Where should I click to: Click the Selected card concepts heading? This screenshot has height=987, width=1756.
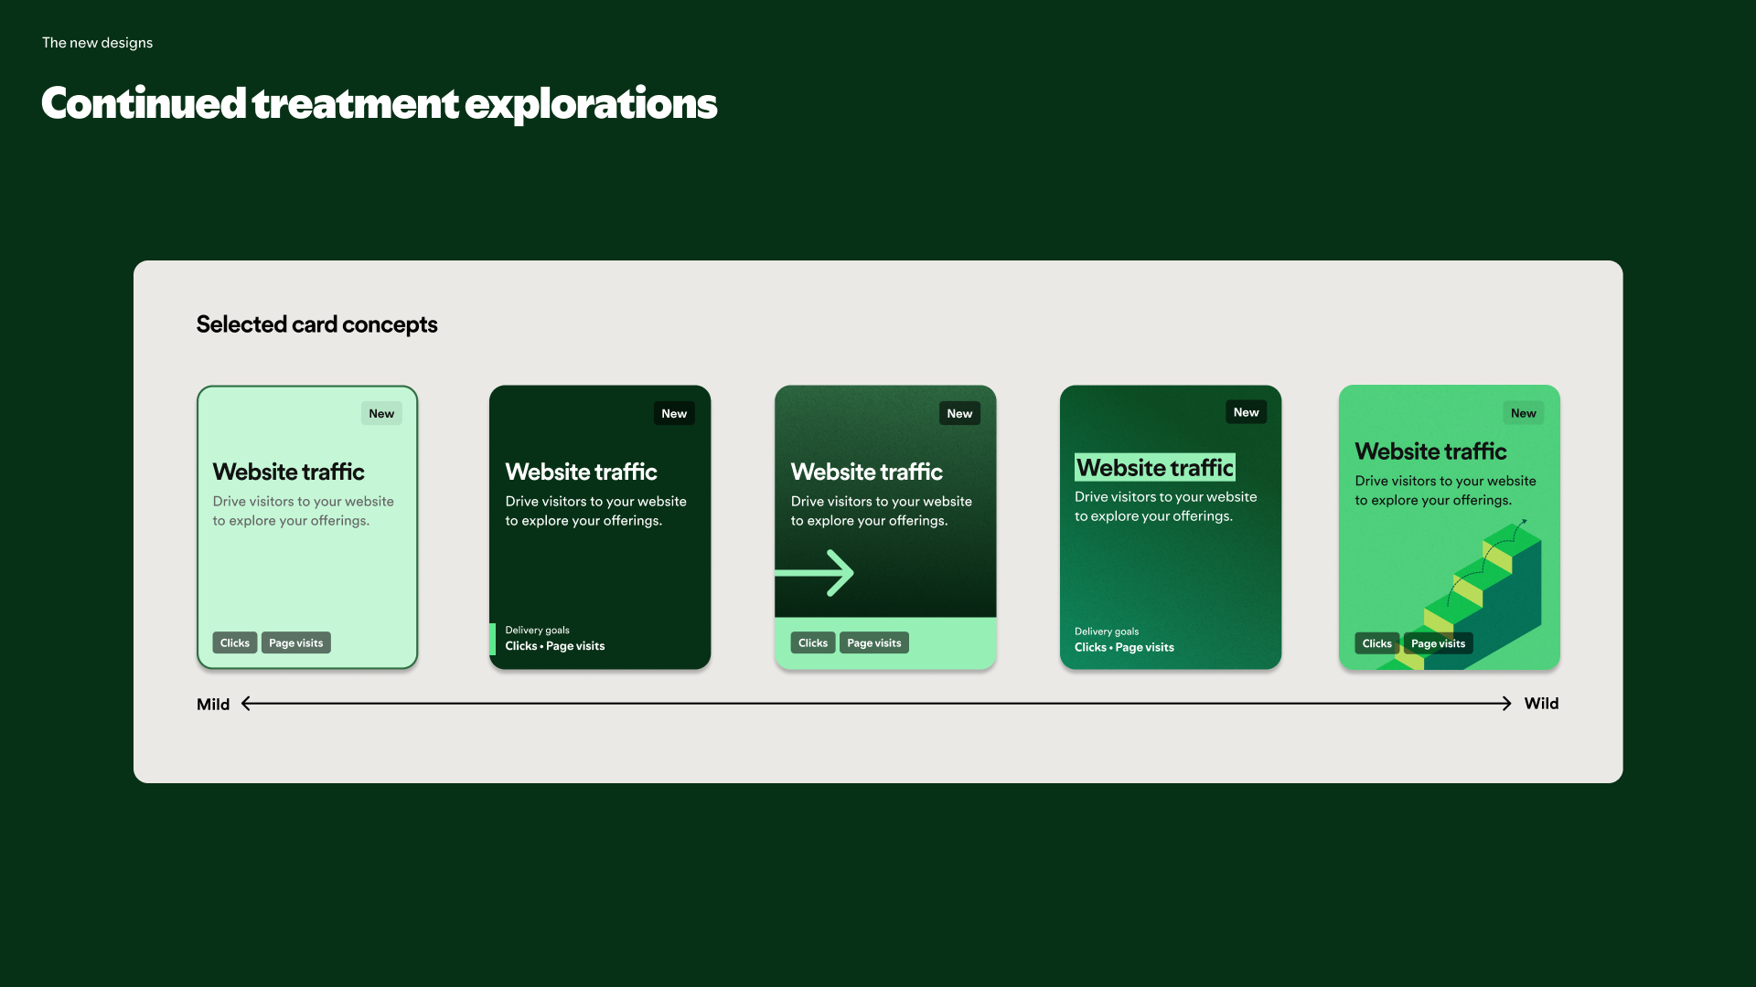pyautogui.click(x=316, y=324)
